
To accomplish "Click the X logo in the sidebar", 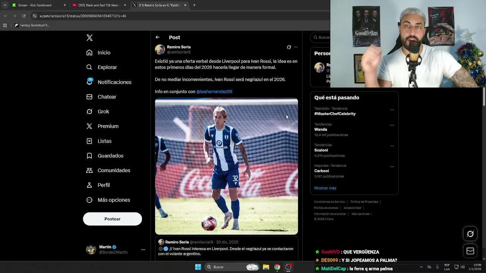I will [x=89, y=38].
